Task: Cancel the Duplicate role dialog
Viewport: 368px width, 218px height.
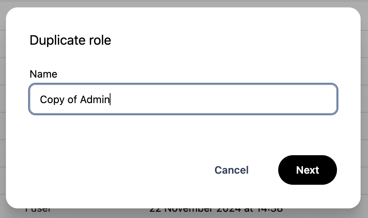Action: (231, 170)
